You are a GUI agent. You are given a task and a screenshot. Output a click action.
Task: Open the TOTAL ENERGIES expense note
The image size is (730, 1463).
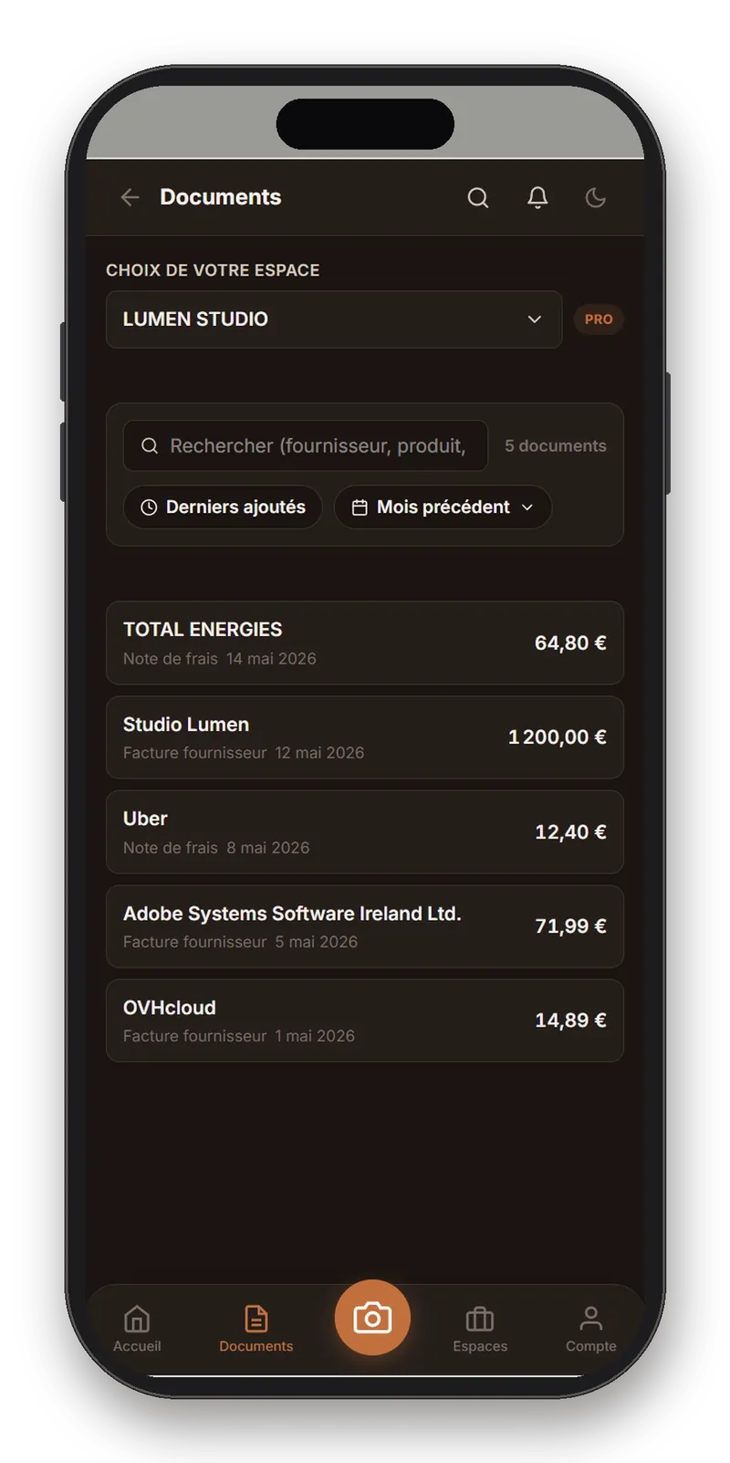365,643
